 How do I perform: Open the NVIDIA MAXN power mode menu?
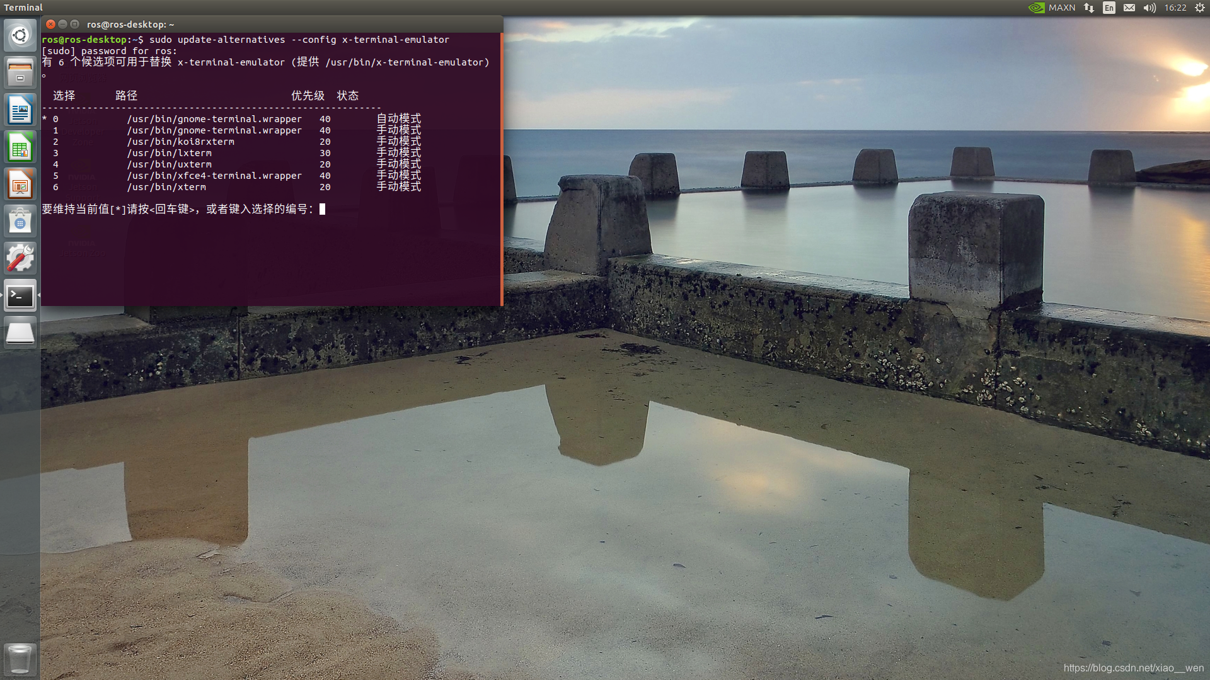[1052, 8]
